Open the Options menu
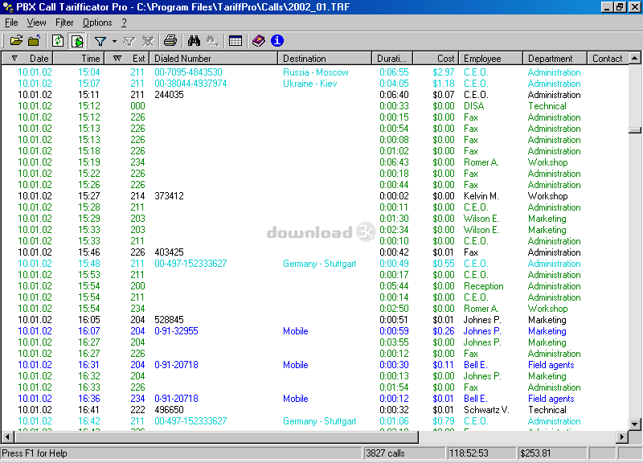 (x=97, y=23)
